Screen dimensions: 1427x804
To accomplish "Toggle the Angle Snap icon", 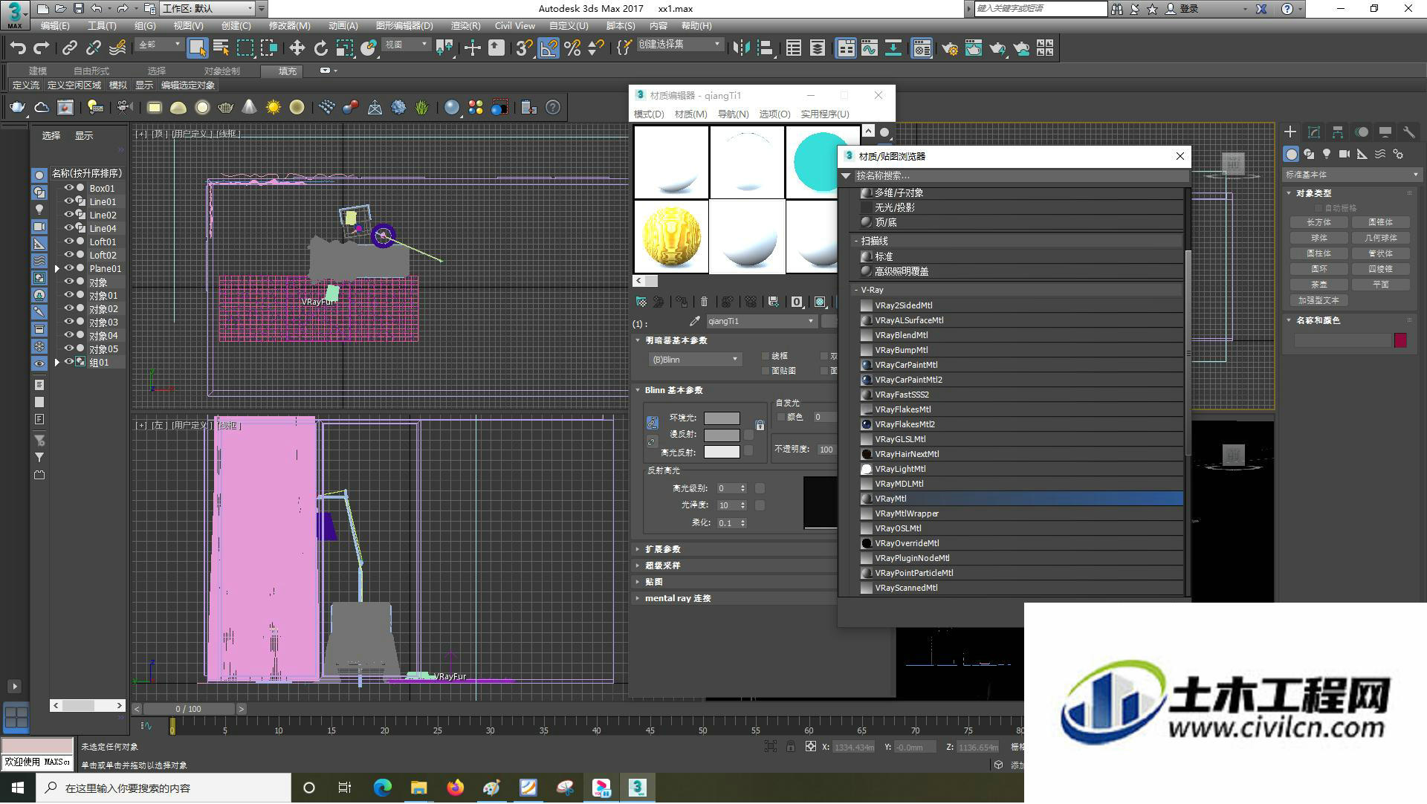I will click(549, 48).
